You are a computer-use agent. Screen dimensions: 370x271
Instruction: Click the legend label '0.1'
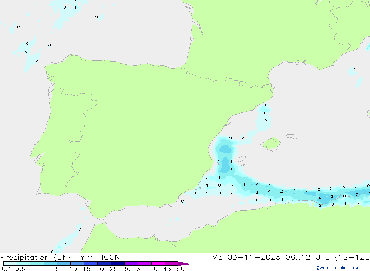click(x=6, y=269)
